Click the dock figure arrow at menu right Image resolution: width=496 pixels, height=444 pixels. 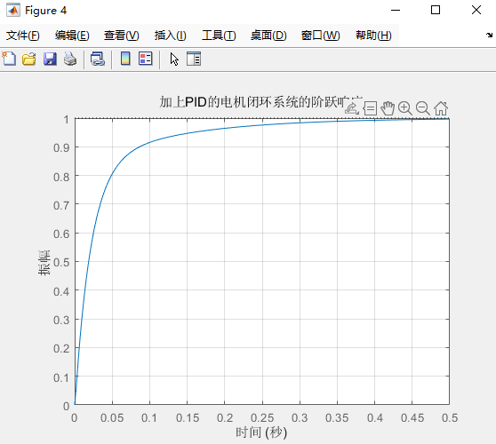point(490,36)
